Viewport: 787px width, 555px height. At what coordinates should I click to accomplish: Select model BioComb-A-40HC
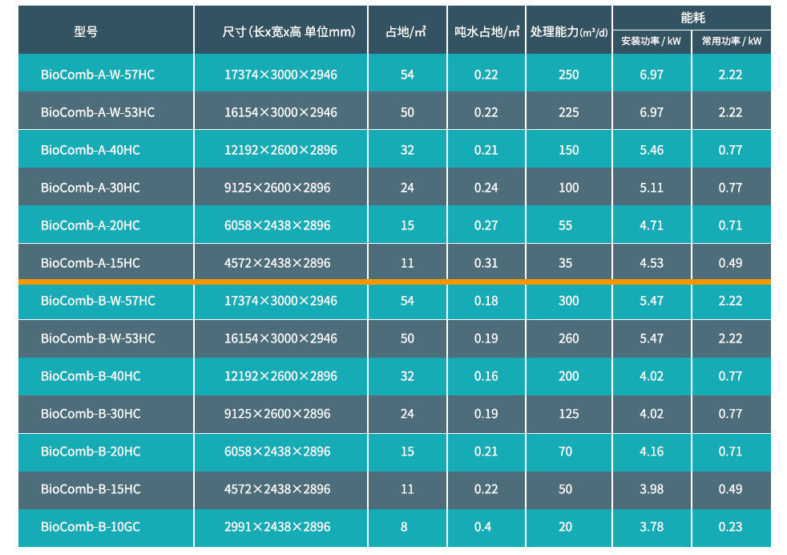tap(91, 150)
